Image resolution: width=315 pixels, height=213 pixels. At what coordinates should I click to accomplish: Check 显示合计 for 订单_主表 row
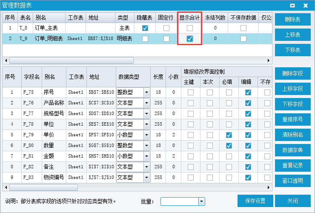click(190, 28)
